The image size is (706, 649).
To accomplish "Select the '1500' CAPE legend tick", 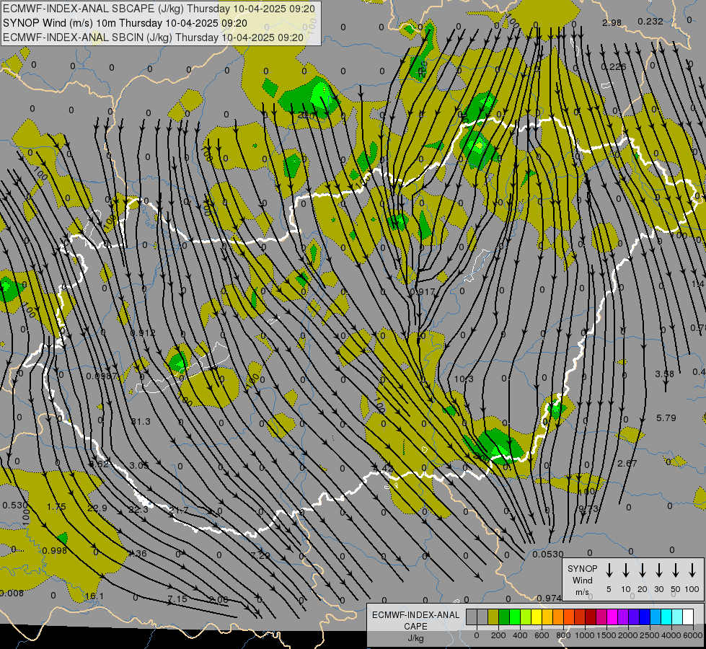I will [x=606, y=635].
